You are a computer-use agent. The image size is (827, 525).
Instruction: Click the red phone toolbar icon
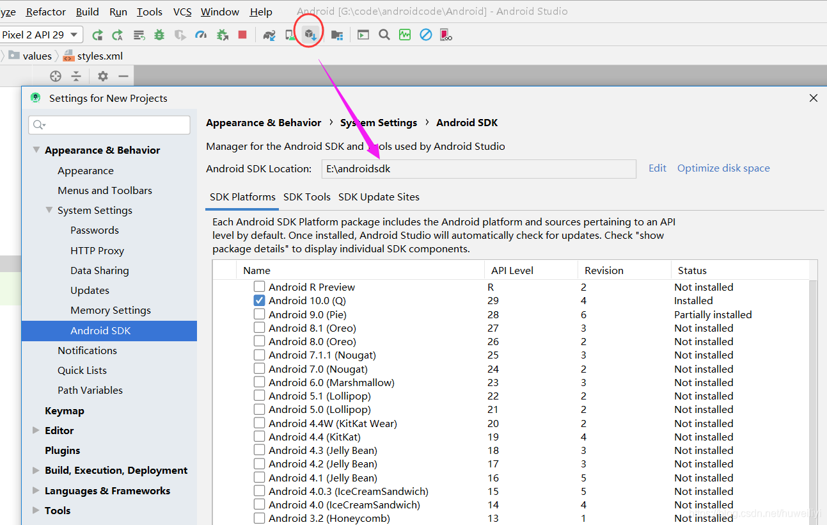(446, 35)
